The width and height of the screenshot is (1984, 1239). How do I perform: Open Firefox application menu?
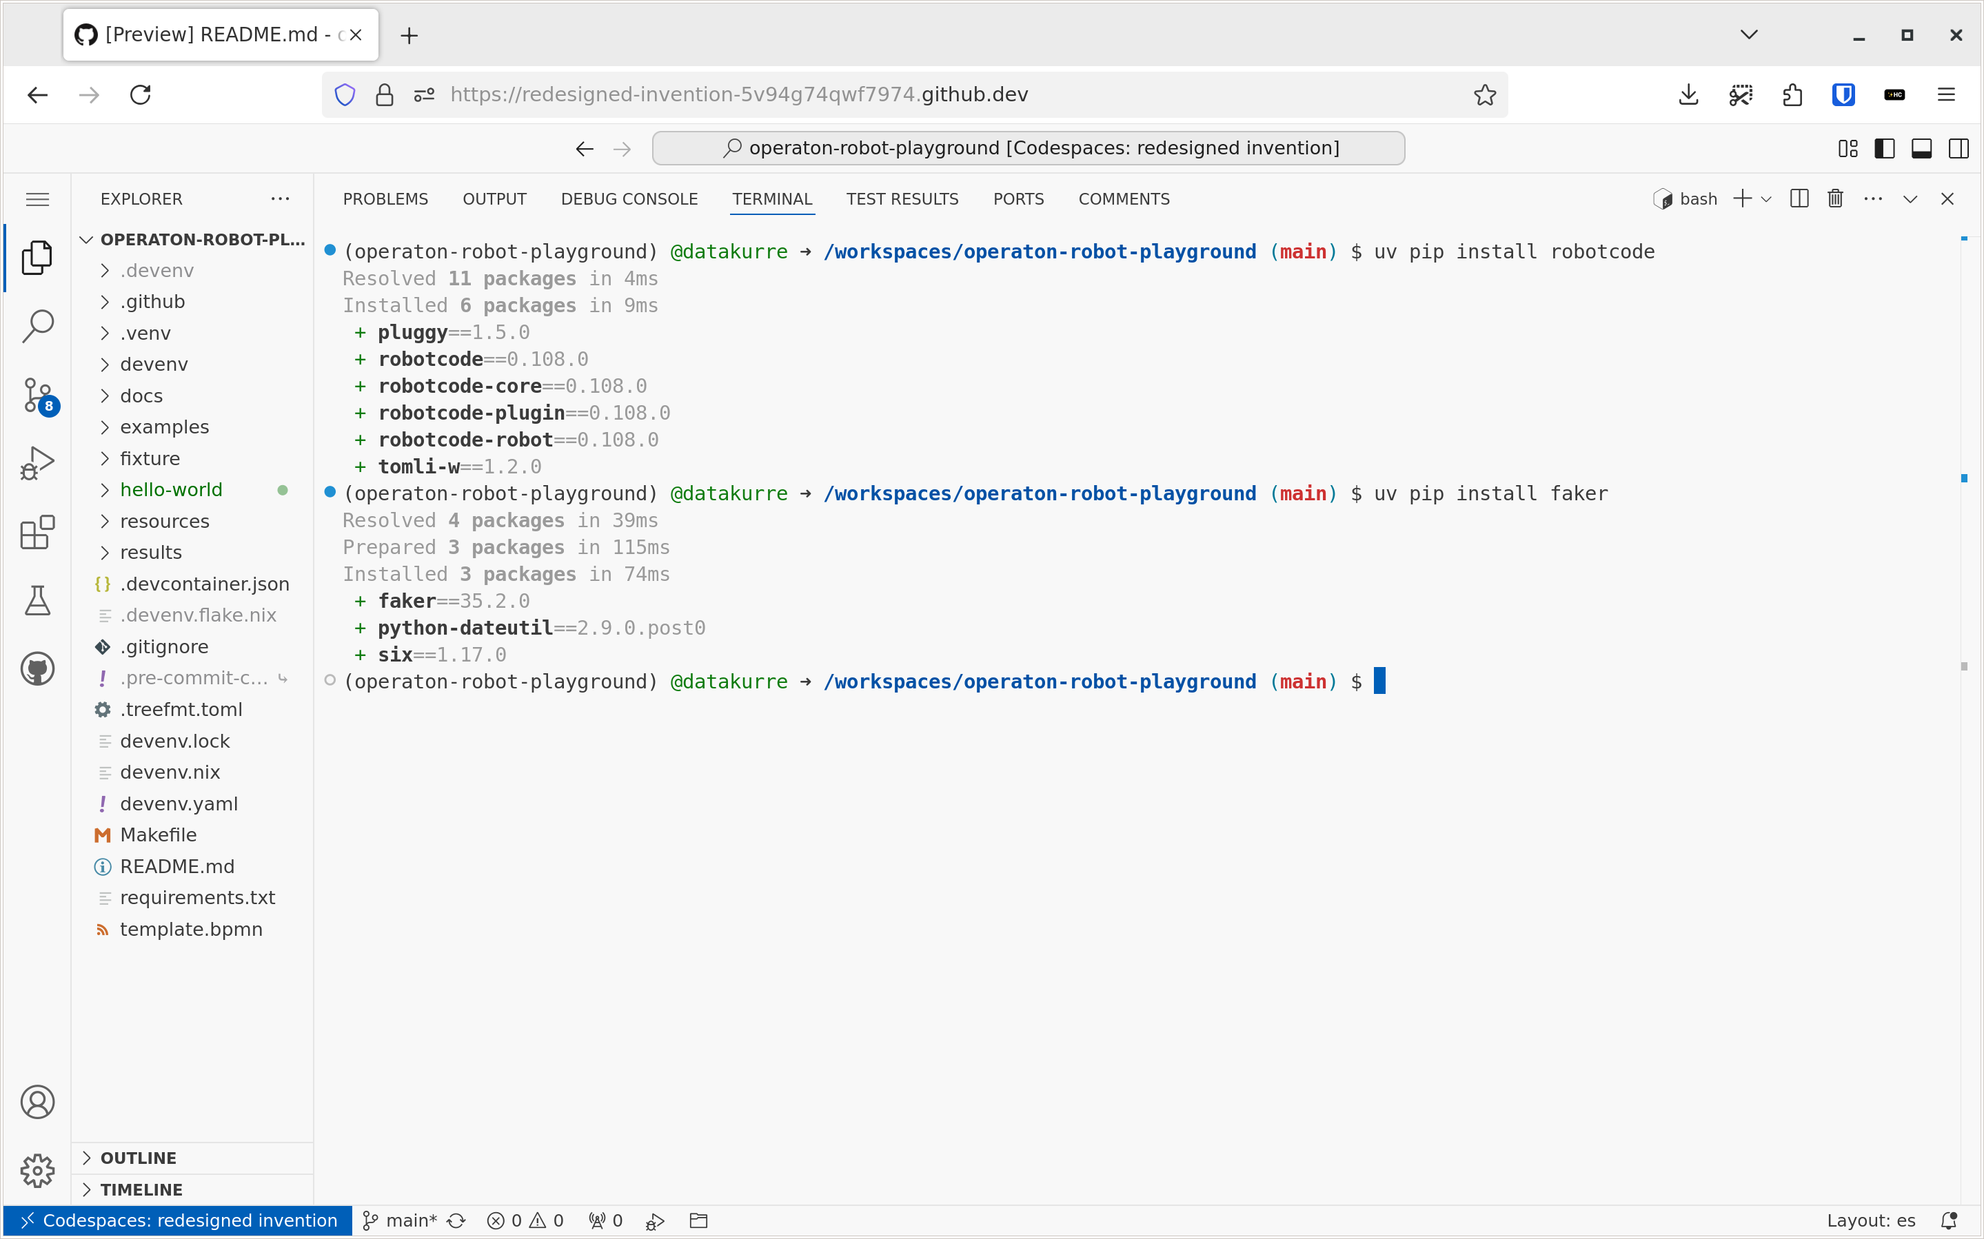pos(1946,95)
